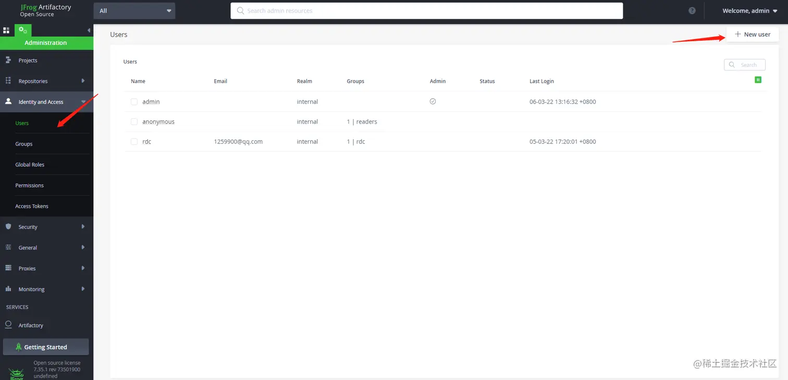The image size is (788, 380).
Task: Click the '1 | rdc' groups cell
Action: pyautogui.click(x=356, y=141)
